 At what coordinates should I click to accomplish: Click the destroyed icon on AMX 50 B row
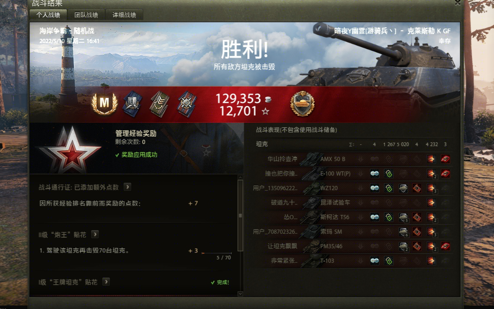point(445,159)
